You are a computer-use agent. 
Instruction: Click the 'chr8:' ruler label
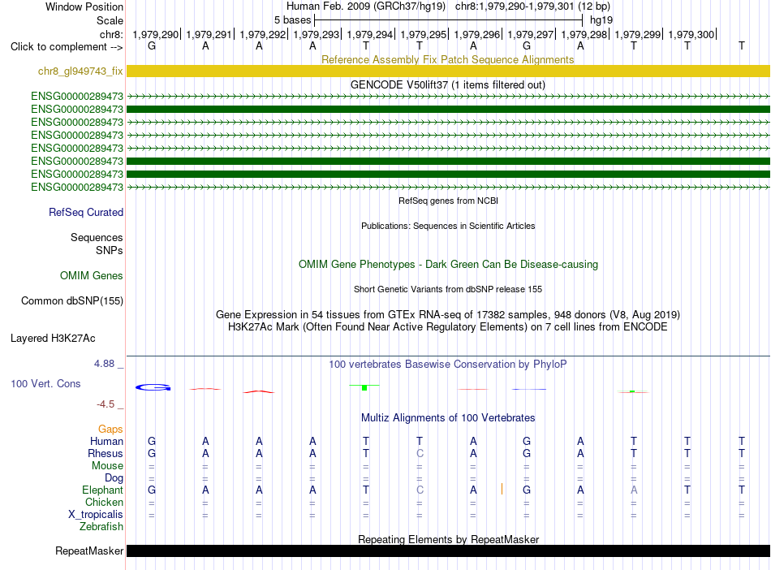(x=111, y=34)
